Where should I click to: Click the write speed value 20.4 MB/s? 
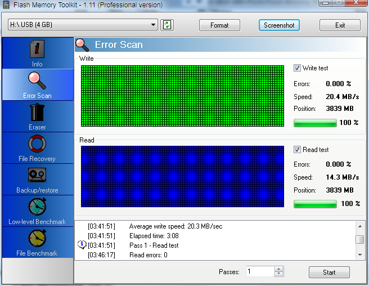343,97
